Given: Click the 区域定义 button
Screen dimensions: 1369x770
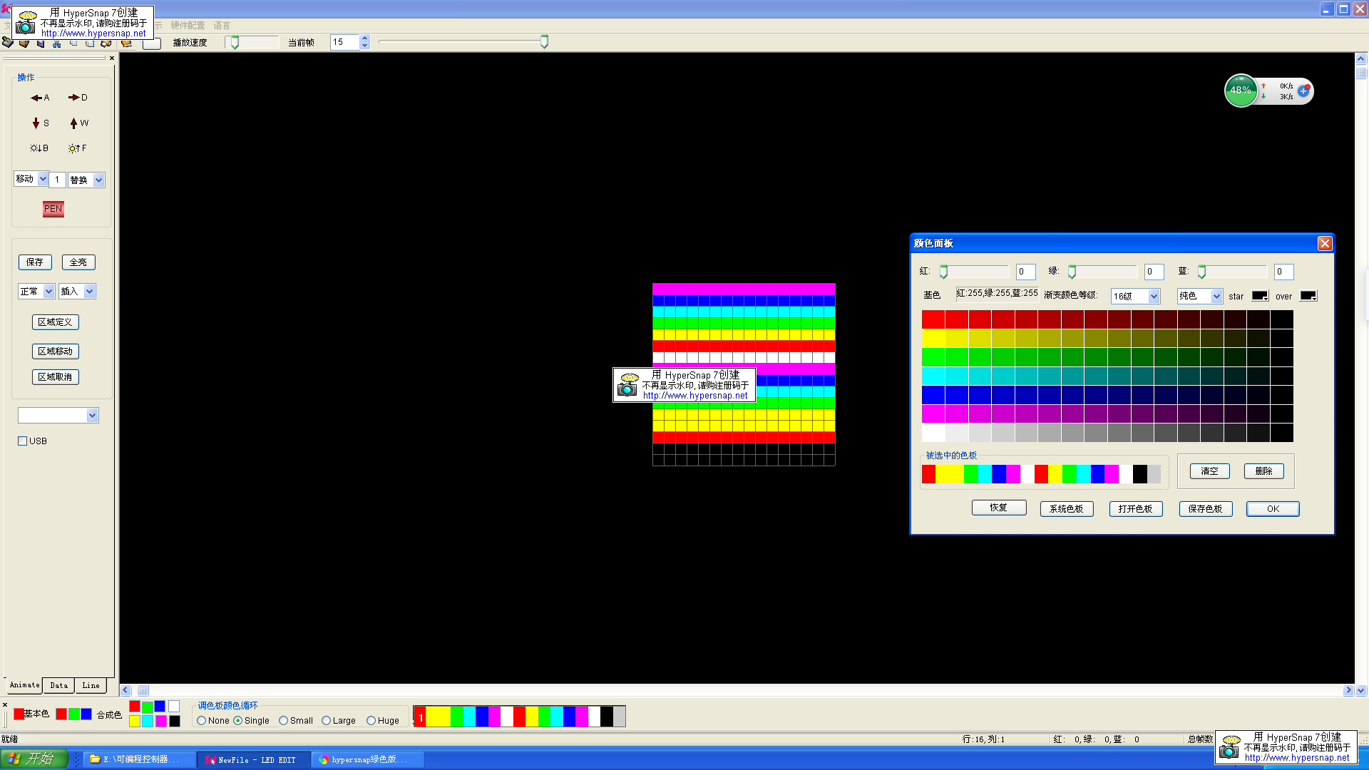Looking at the screenshot, I should coord(56,322).
